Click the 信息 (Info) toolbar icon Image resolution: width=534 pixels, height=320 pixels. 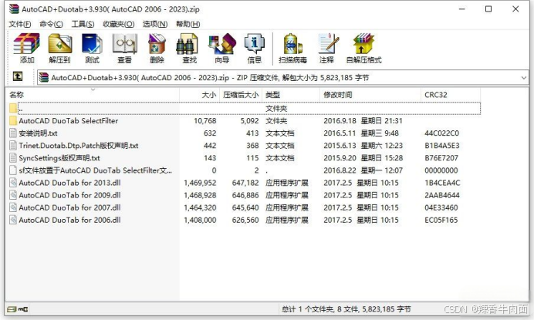pos(255,49)
